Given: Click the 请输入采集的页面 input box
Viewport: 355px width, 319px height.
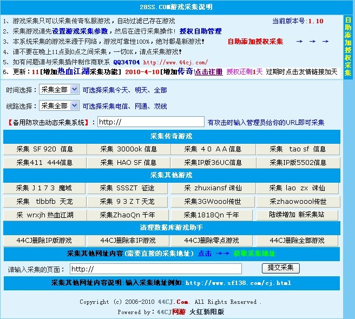Looking at the screenshot, I should (156, 269).
